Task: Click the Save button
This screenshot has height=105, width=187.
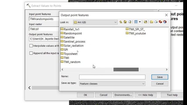Action: click(x=160, y=77)
